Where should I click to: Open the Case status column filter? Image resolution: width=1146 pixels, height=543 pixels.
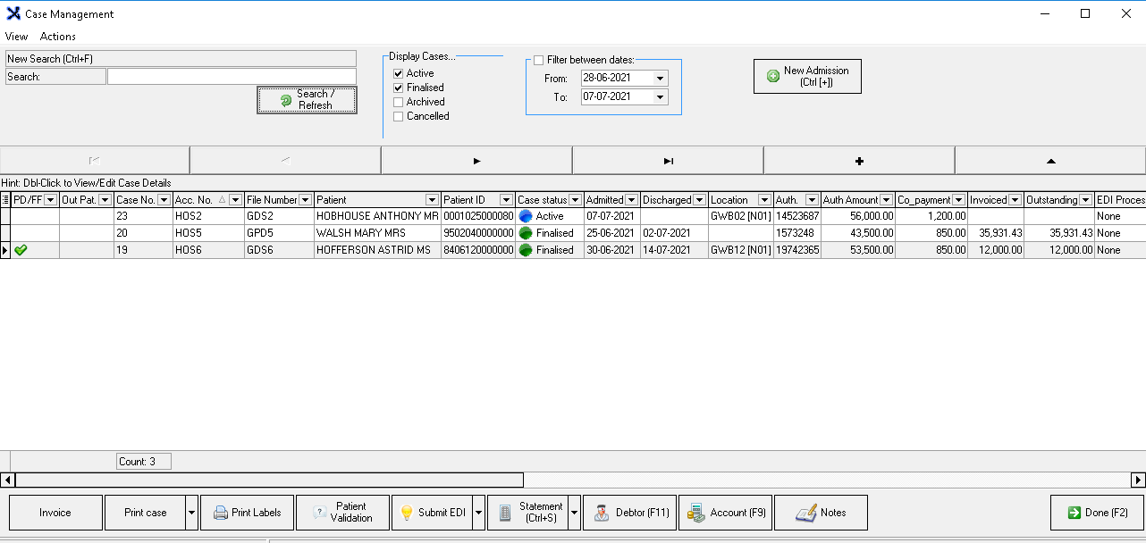click(x=575, y=200)
